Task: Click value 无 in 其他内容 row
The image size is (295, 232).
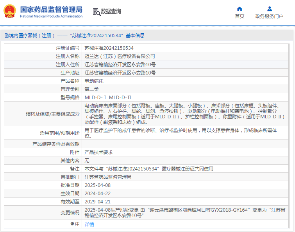Action: [x=87, y=160]
